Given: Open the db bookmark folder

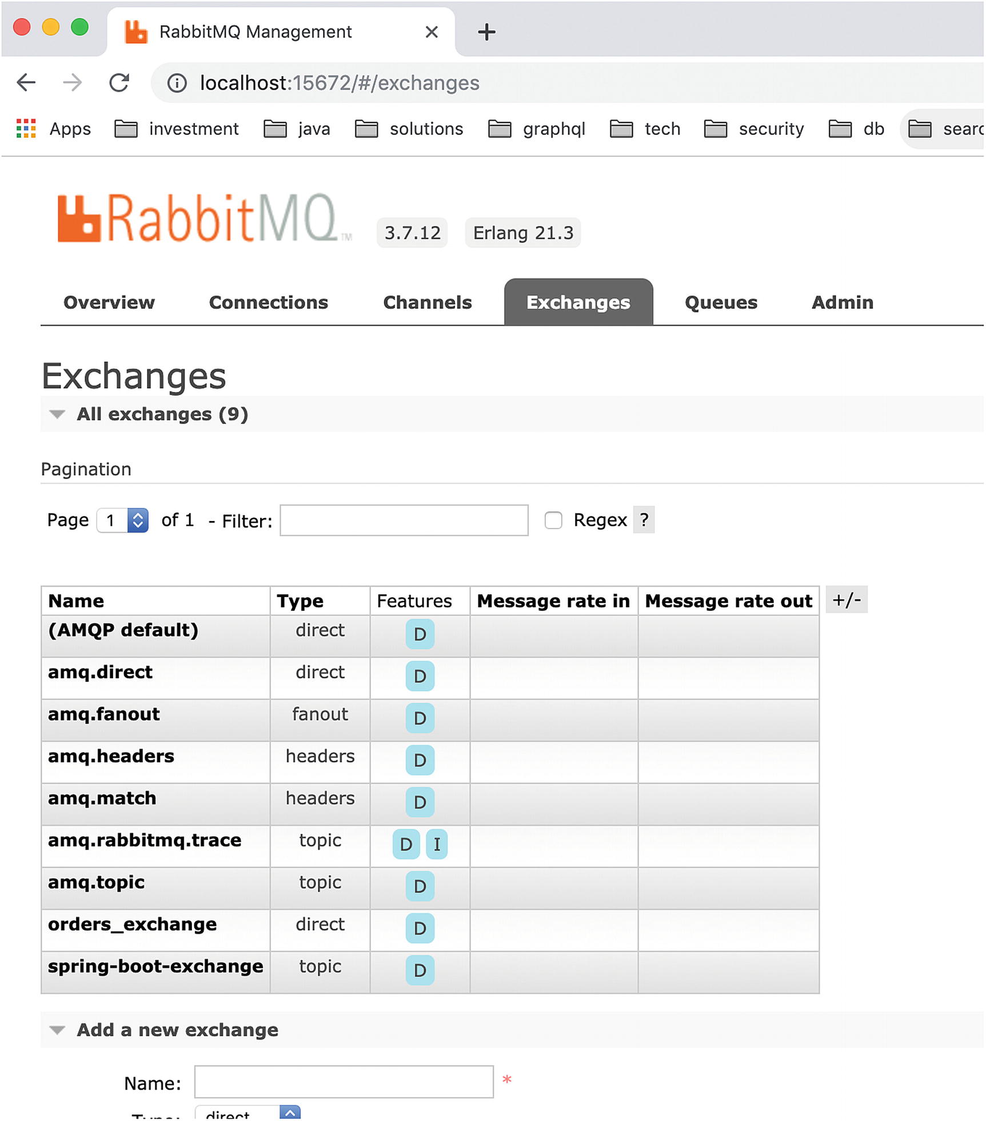Looking at the screenshot, I should [x=856, y=129].
